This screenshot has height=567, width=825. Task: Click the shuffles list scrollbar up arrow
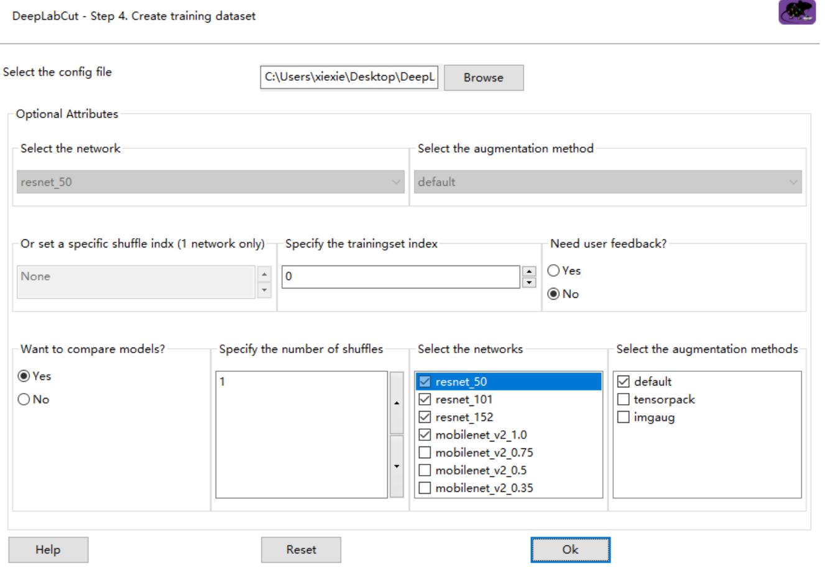pos(396,402)
